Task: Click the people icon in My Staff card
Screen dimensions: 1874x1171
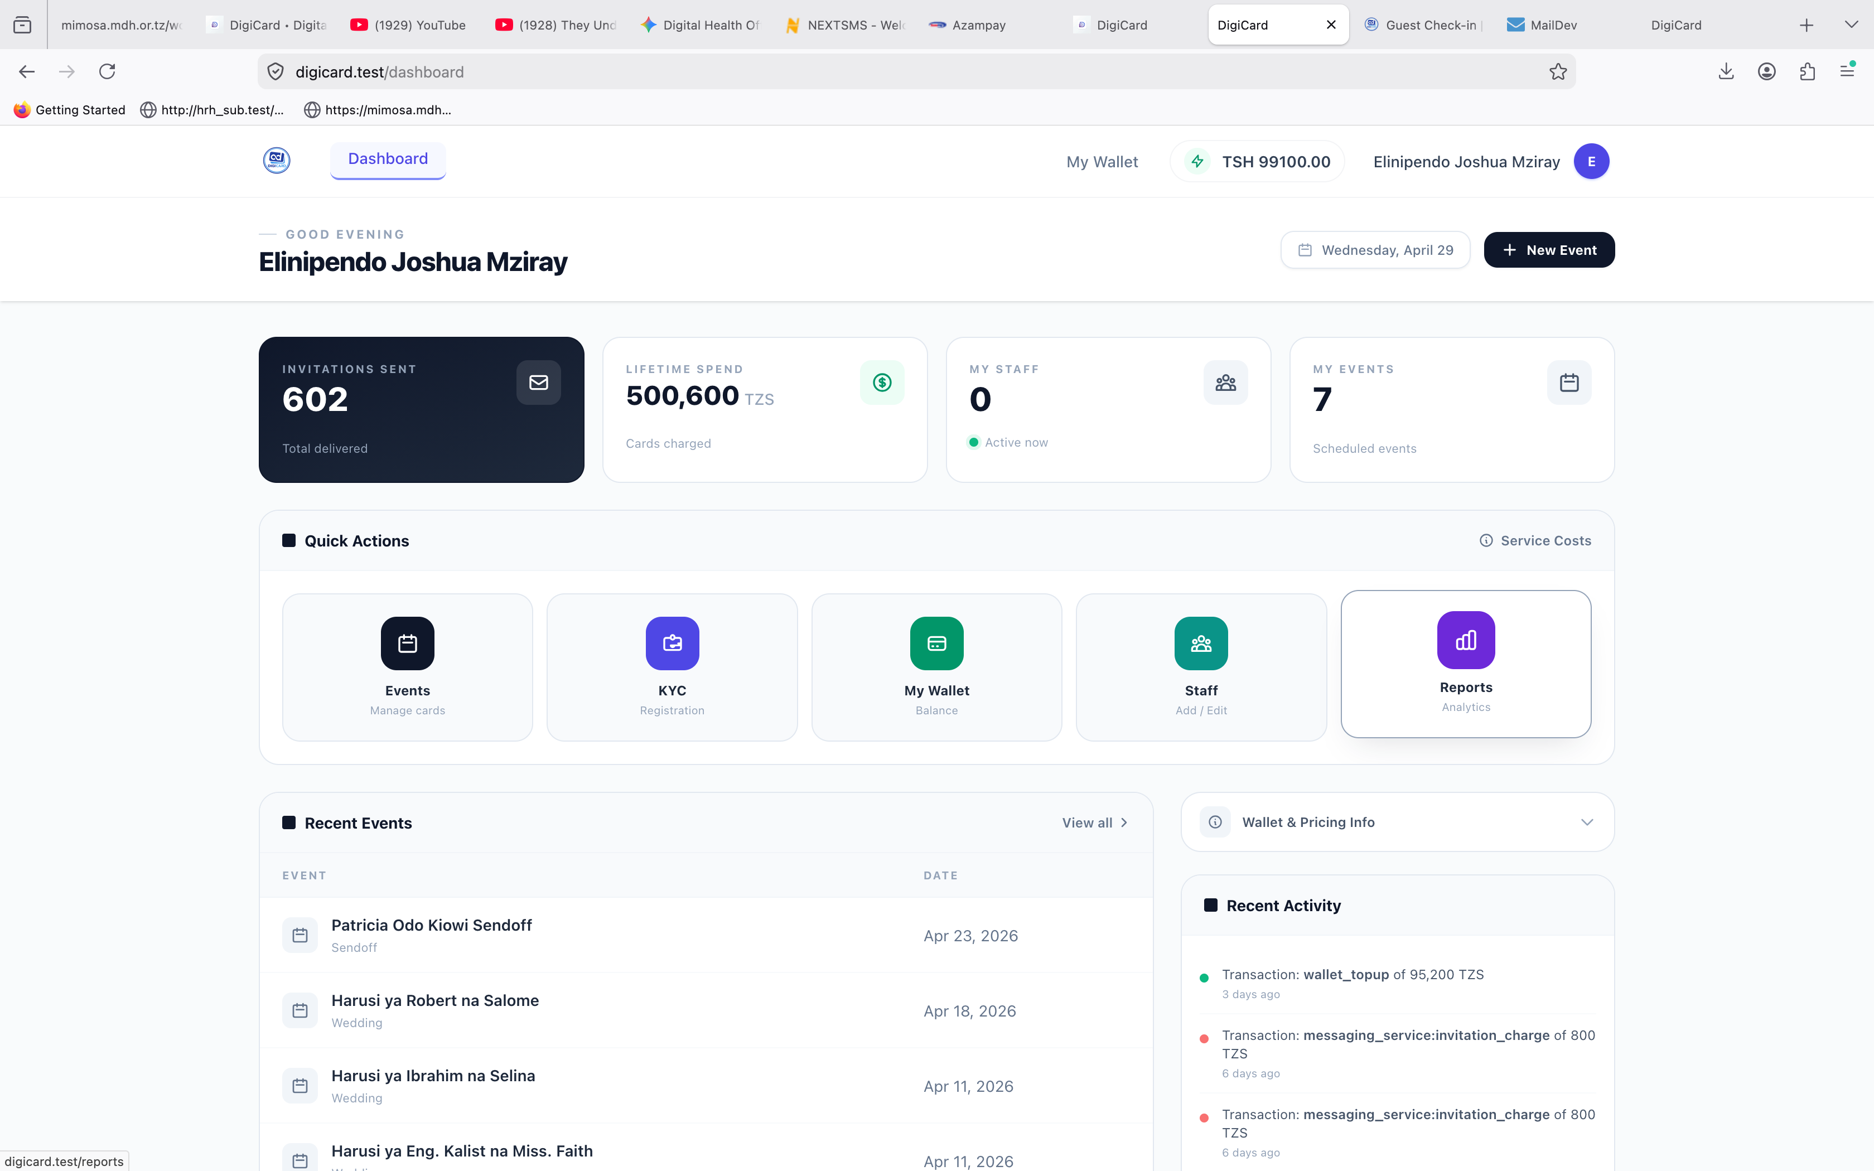Action: pos(1225,383)
